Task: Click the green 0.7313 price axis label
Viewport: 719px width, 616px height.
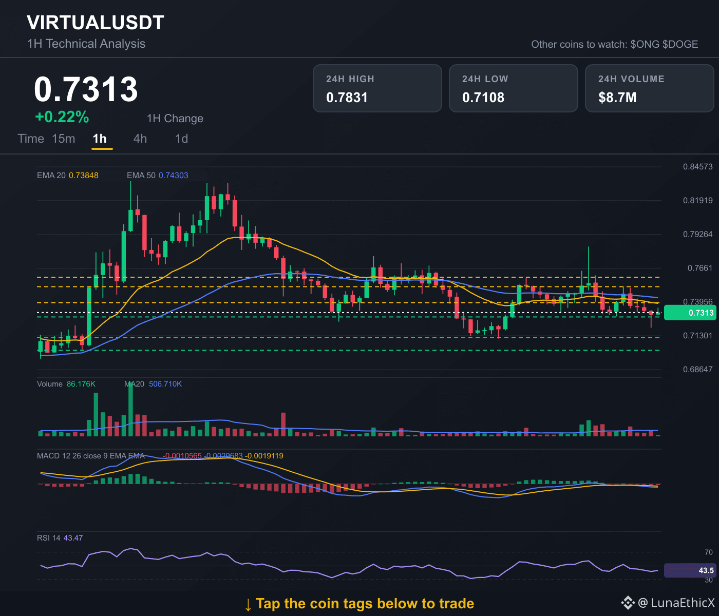Action: pyautogui.click(x=690, y=313)
